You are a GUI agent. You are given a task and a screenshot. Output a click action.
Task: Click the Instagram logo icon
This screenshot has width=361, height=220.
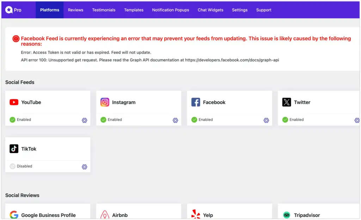tap(105, 102)
